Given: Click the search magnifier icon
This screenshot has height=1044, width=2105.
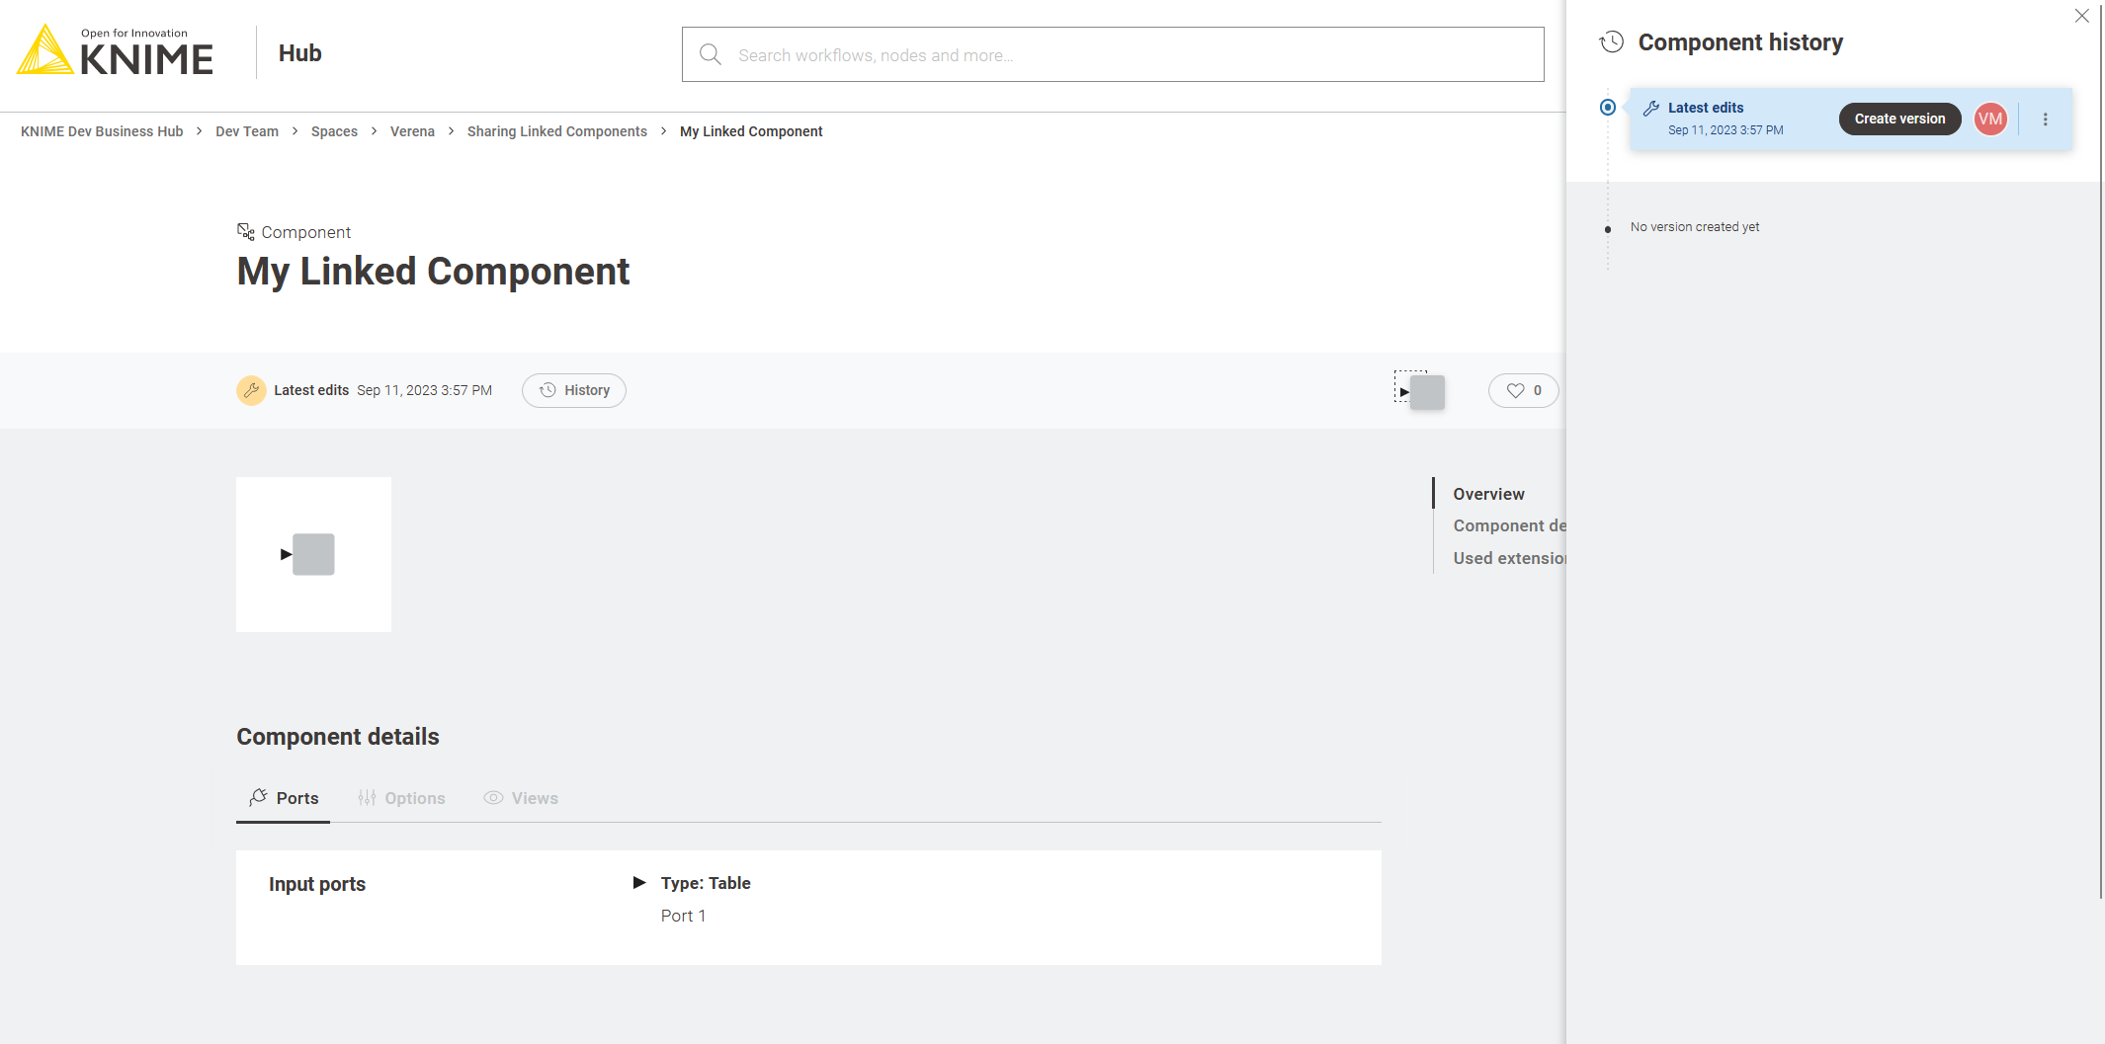Looking at the screenshot, I should 710,54.
